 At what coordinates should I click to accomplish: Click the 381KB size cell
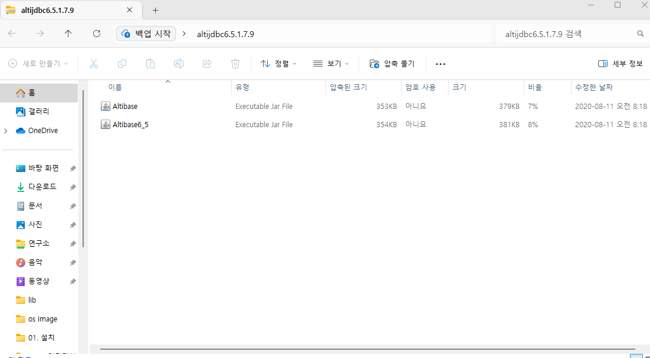pyautogui.click(x=509, y=125)
